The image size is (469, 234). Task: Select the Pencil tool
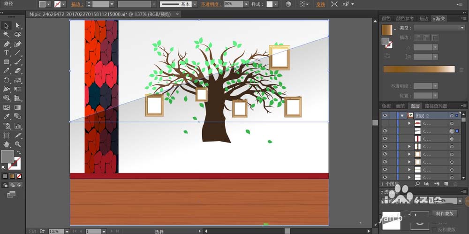pyautogui.click(x=6, y=71)
